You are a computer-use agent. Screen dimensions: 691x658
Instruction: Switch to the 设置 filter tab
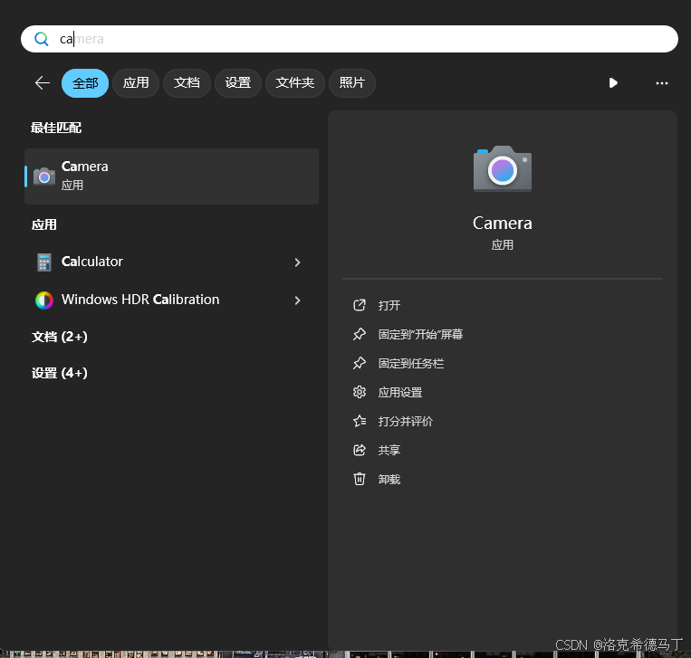(x=238, y=82)
